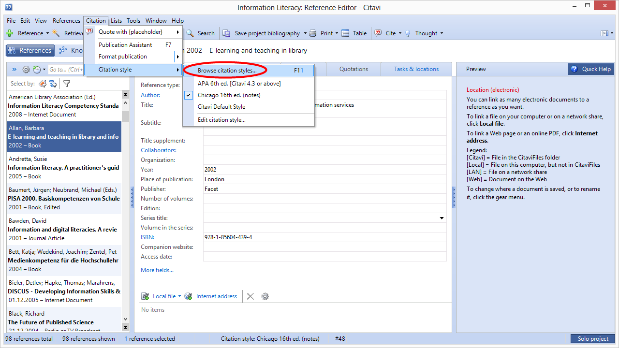Open the Thought dropdown arrow

click(x=442, y=33)
